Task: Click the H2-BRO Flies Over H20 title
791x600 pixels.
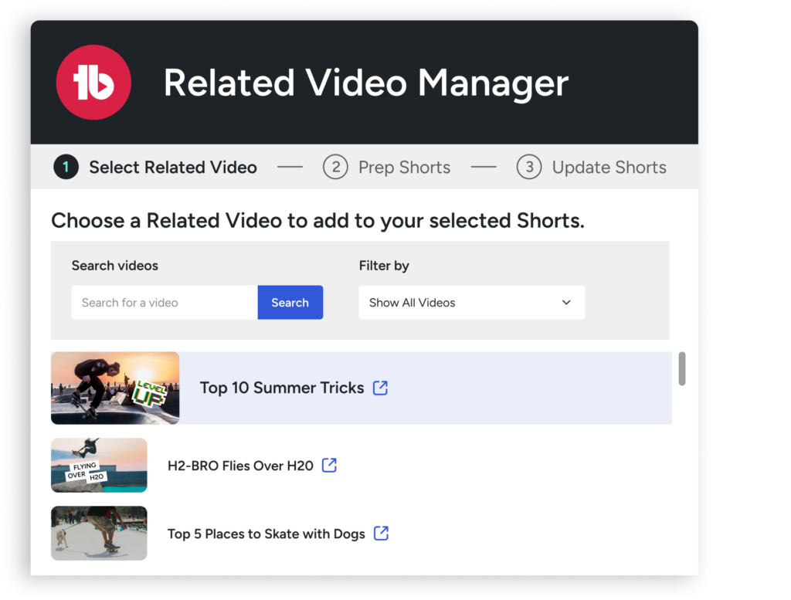Action: tap(240, 466)
